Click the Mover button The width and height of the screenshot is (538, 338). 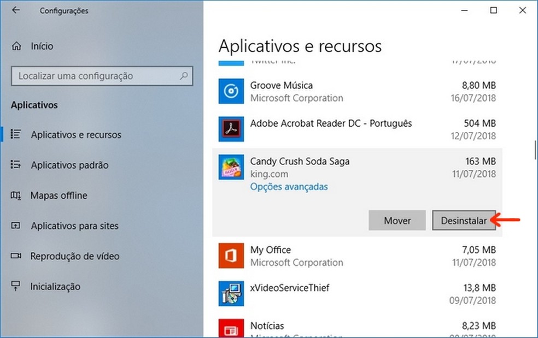(397, 221)
